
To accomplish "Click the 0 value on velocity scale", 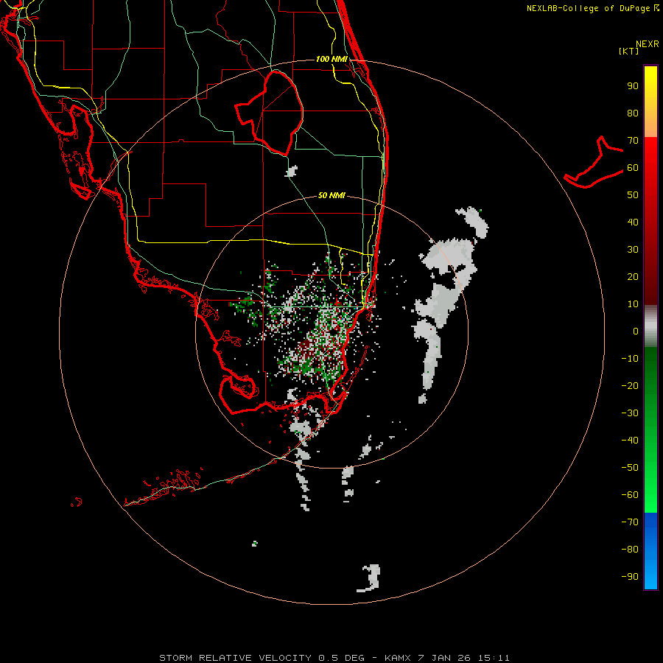I will click(x=636, y=331).
